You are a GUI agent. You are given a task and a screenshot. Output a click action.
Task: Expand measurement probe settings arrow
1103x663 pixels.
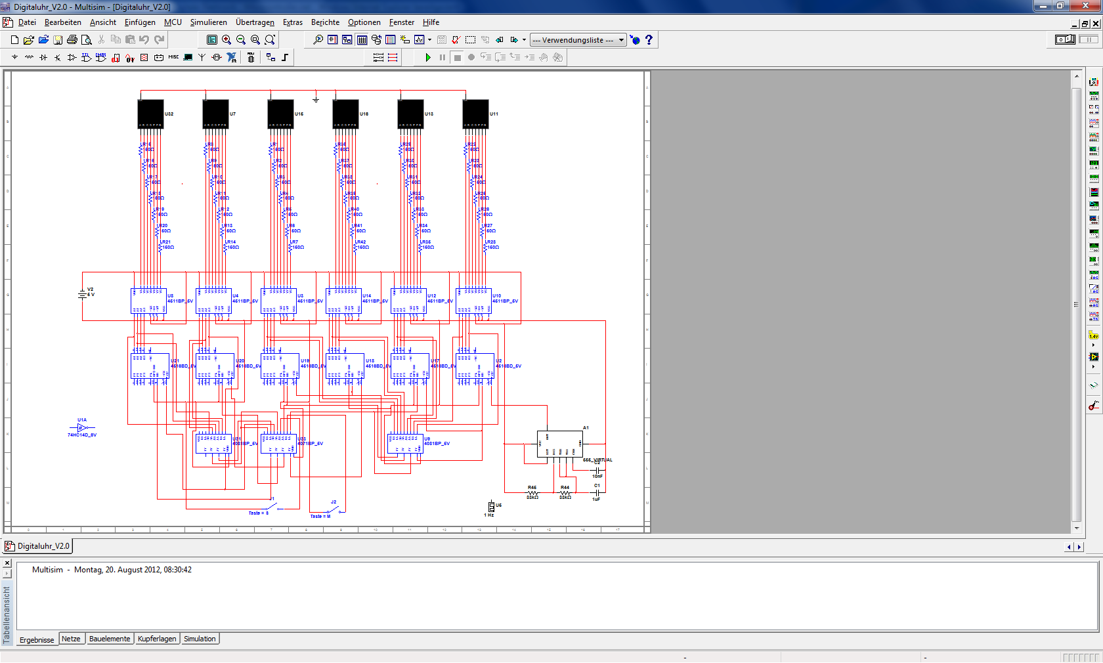[x=1094, y=345]
